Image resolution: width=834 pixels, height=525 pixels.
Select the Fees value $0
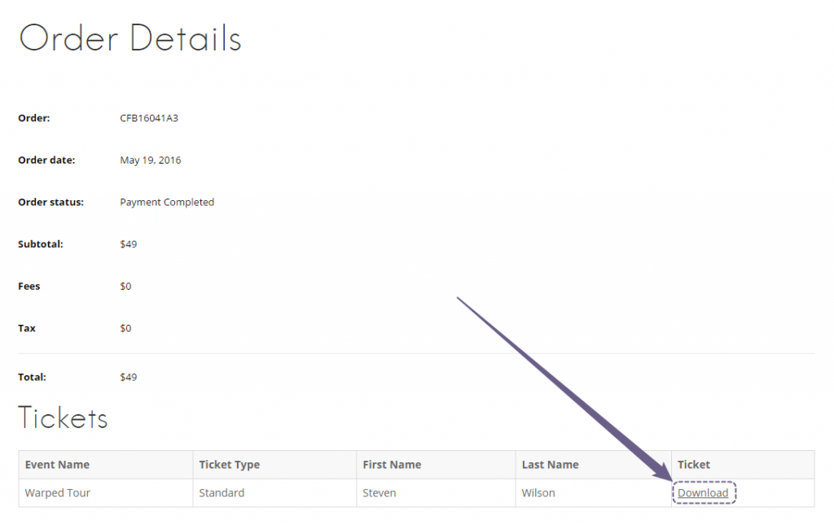[125, 286]
